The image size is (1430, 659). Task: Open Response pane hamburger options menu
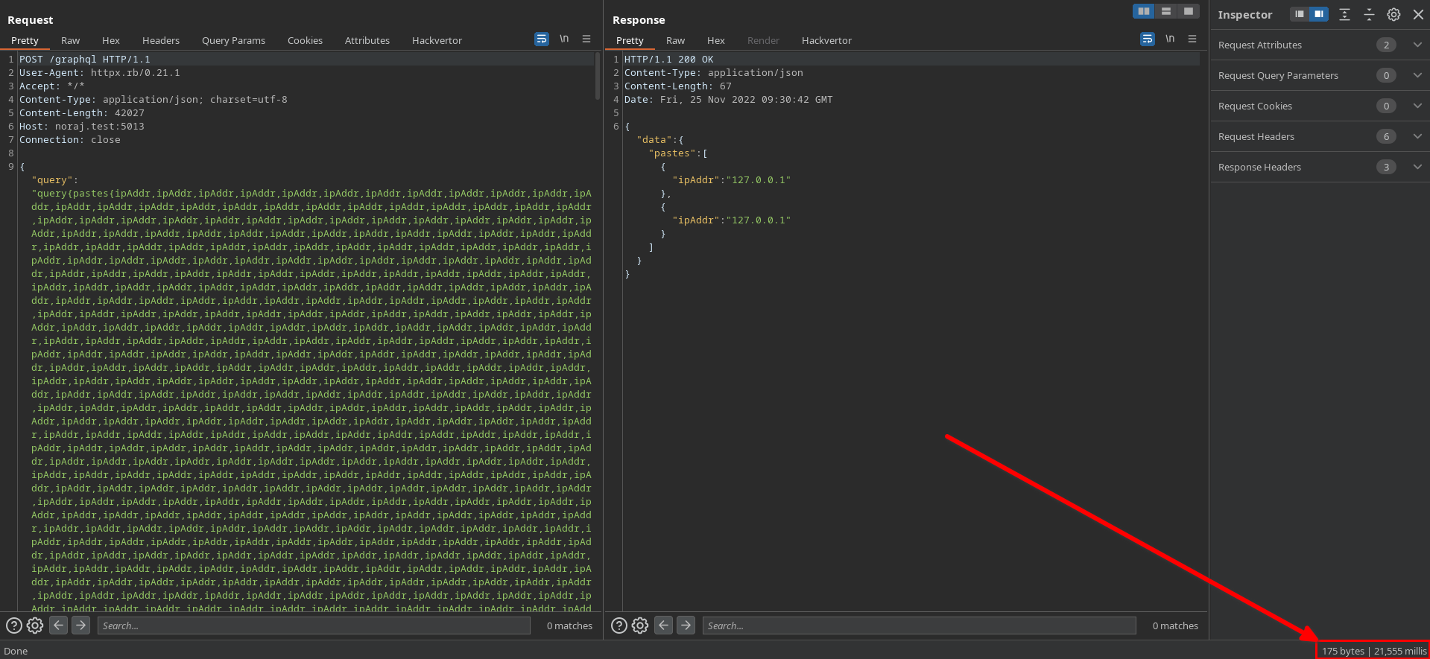[x=1192, y=39]
